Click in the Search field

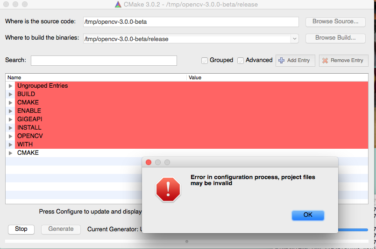(x=104, y=61)
